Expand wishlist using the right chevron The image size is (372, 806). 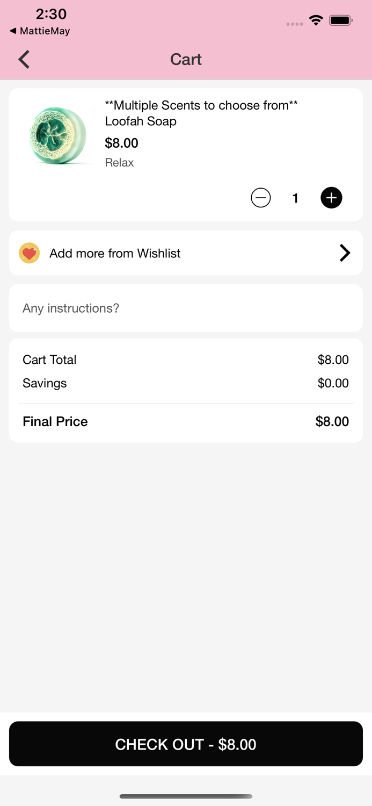pos(345,253)
